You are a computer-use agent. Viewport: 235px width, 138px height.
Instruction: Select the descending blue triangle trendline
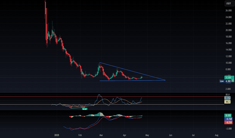(132, 71)
